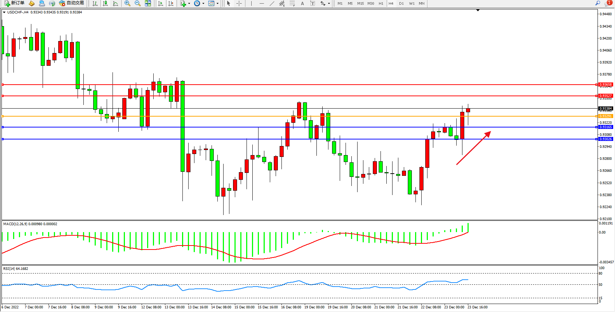Toggle AutoTrading (自动交易) on or off

(x=72, y=3)
